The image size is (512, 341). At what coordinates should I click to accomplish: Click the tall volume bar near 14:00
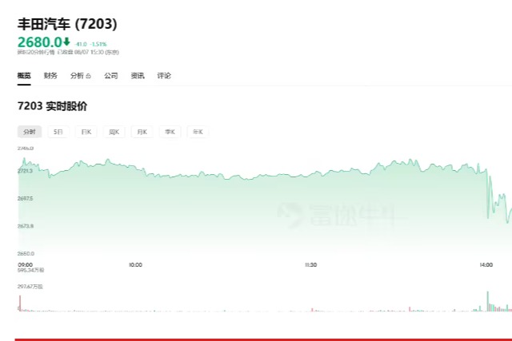(x=488, y=301)
